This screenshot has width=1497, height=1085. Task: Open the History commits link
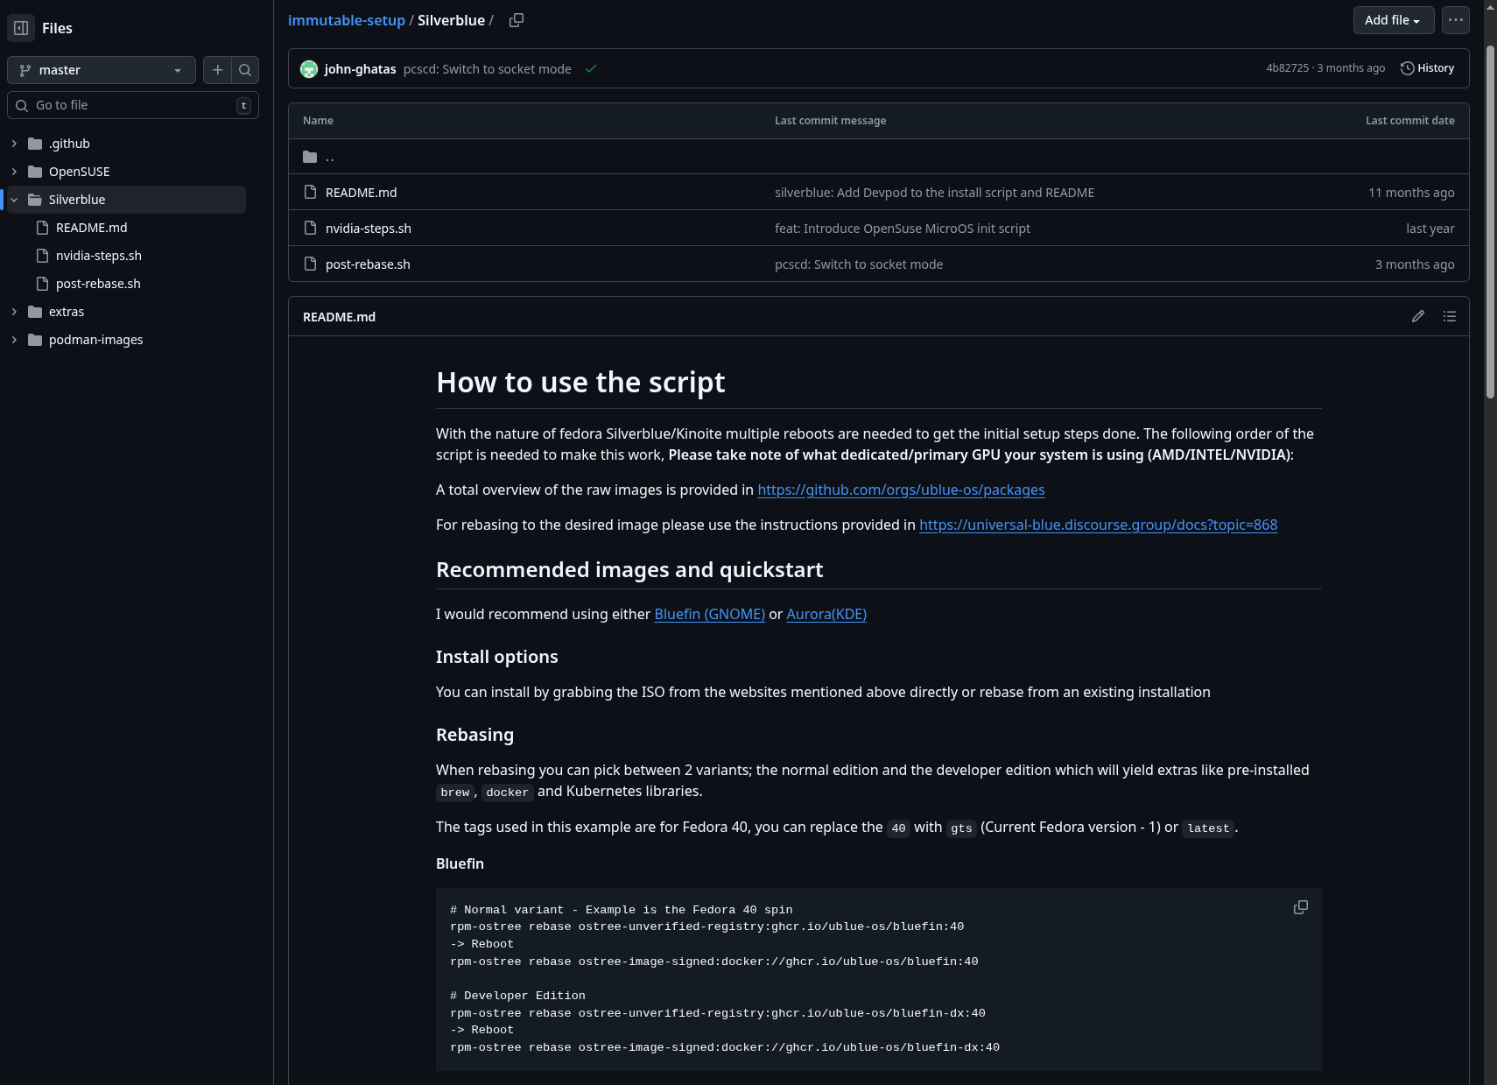click(x=1427, y=68)
